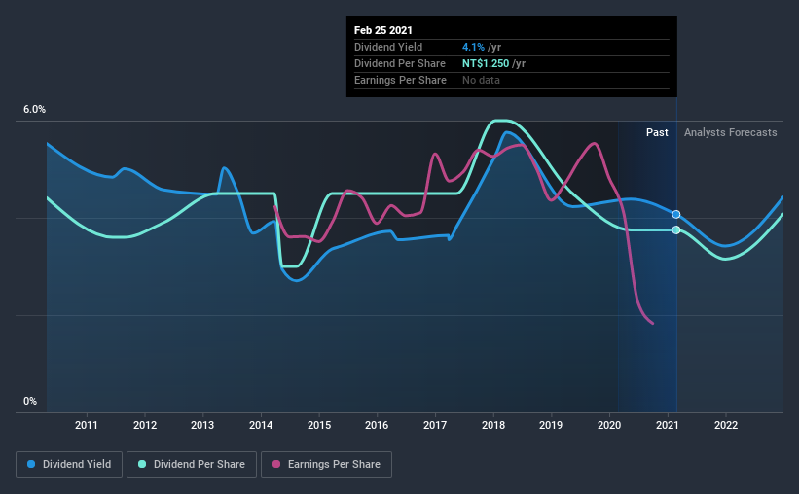
Task: Click the blue Dividend Yield legend dot
Action: point(31,464)
